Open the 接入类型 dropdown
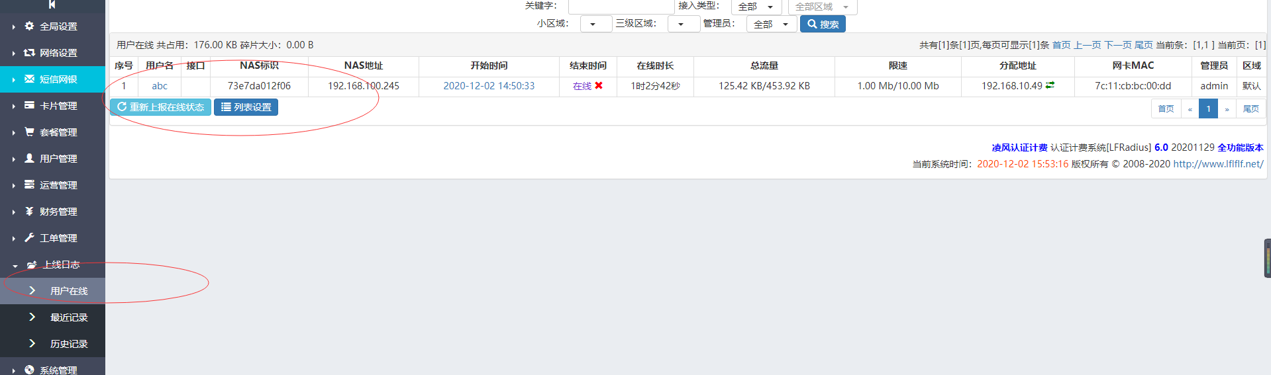Viewport: 1271px width, 375px height. [756, 7]
